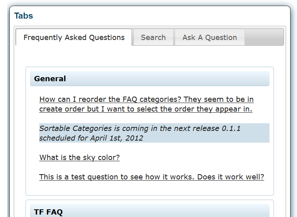Viewport: 297px width, 217px height.
Task: Click the empty gray tab strip area
Action: 264,37
